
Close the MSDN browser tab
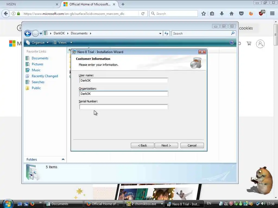[57, 4]
